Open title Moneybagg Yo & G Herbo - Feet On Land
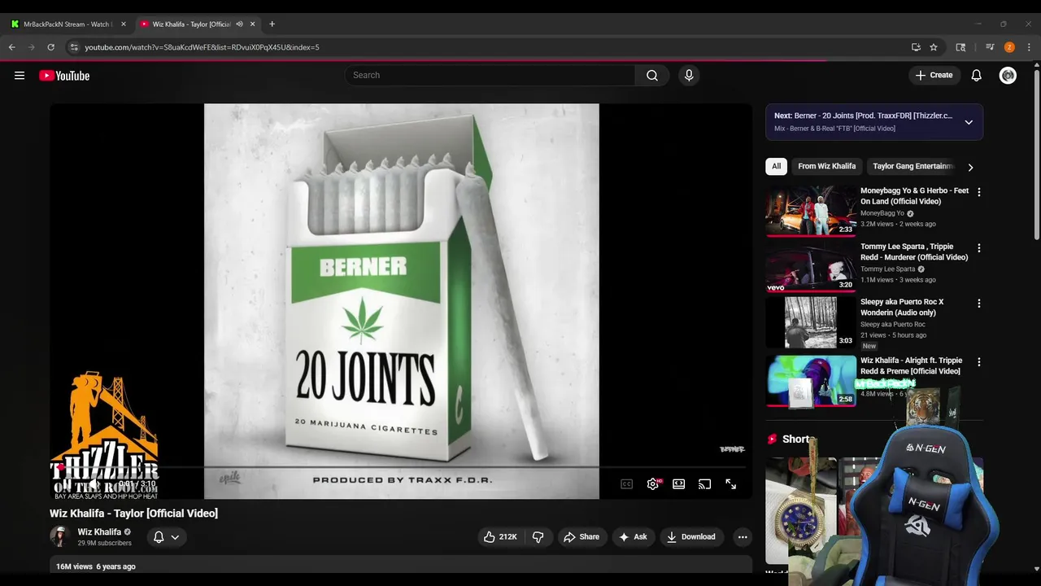Screen dimensions: 1041x586 tap(914, 196)
